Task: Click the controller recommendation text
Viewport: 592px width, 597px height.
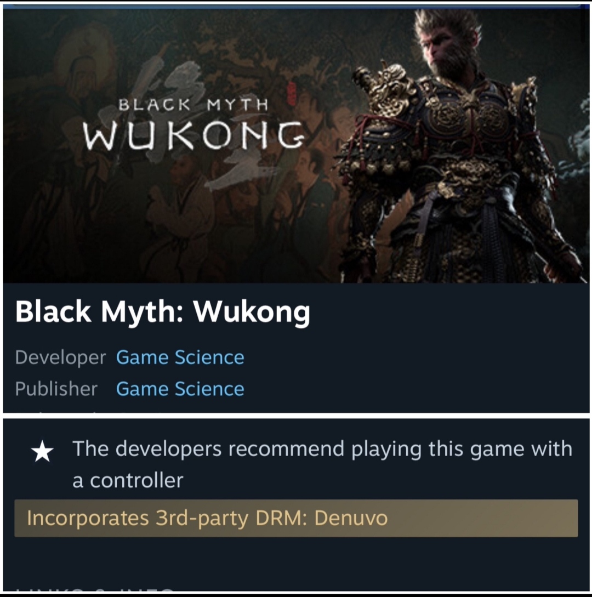Action: tap(322, 464)
